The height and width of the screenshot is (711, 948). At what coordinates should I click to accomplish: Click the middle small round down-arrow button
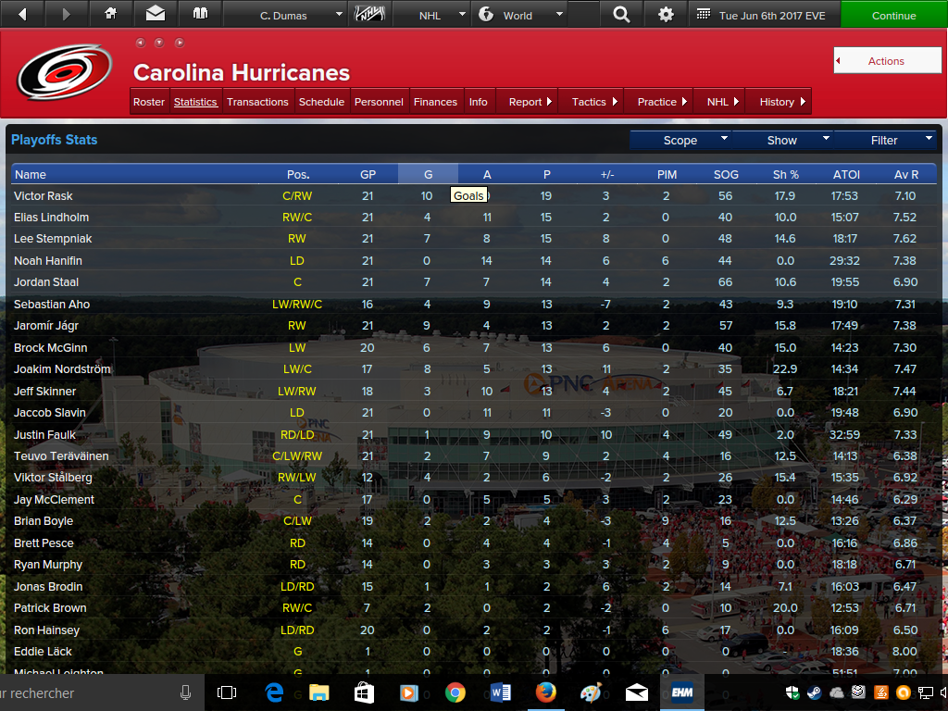pyautogui.click(x=159, y=43)
